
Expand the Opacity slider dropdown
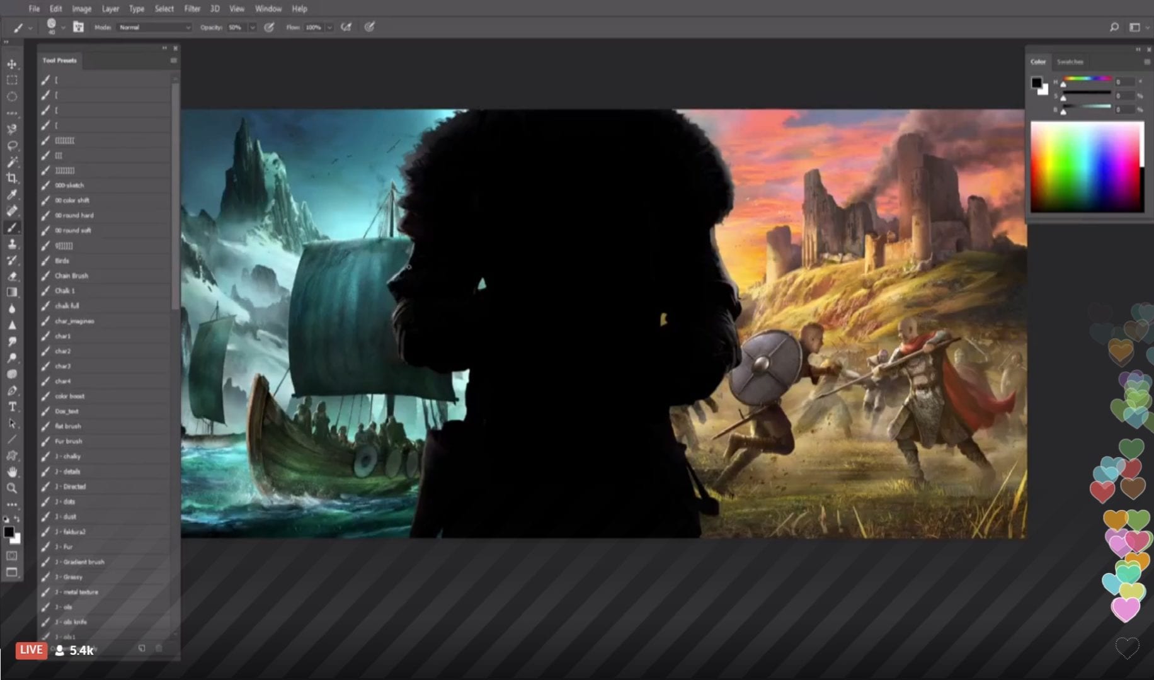[253, 27]
